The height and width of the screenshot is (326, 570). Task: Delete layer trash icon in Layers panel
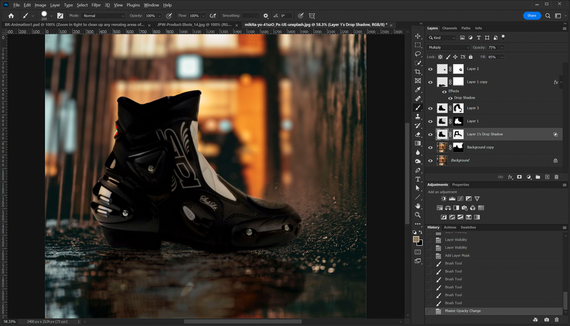(556, 177)
